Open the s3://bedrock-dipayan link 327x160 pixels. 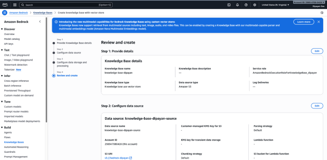[117, 158]
